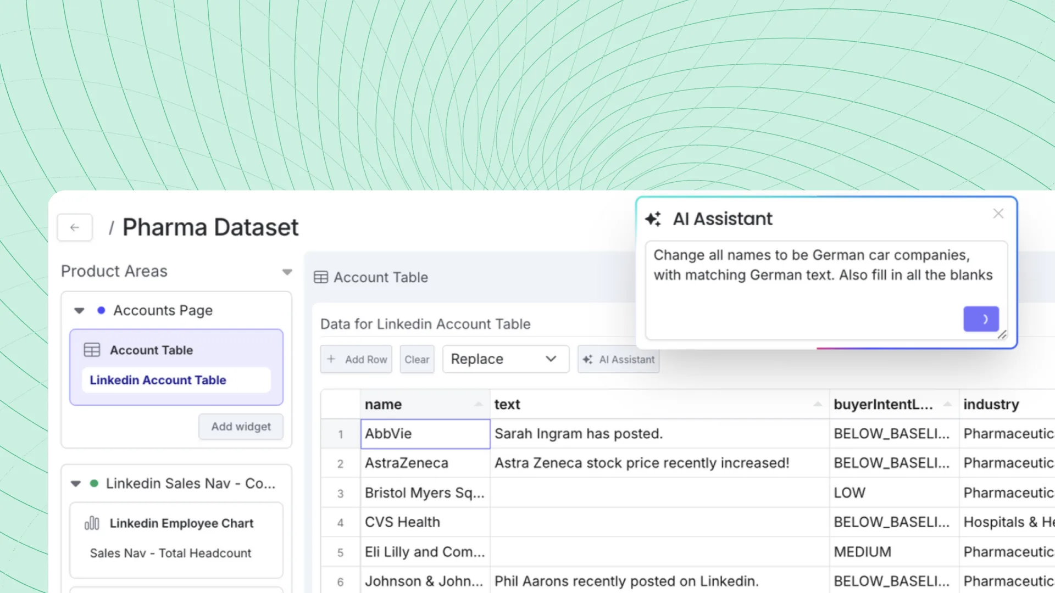This screenshot has width=1055, height=593.
Task: Submit the AI Assistant prompt
Action: tap(981, 319)
